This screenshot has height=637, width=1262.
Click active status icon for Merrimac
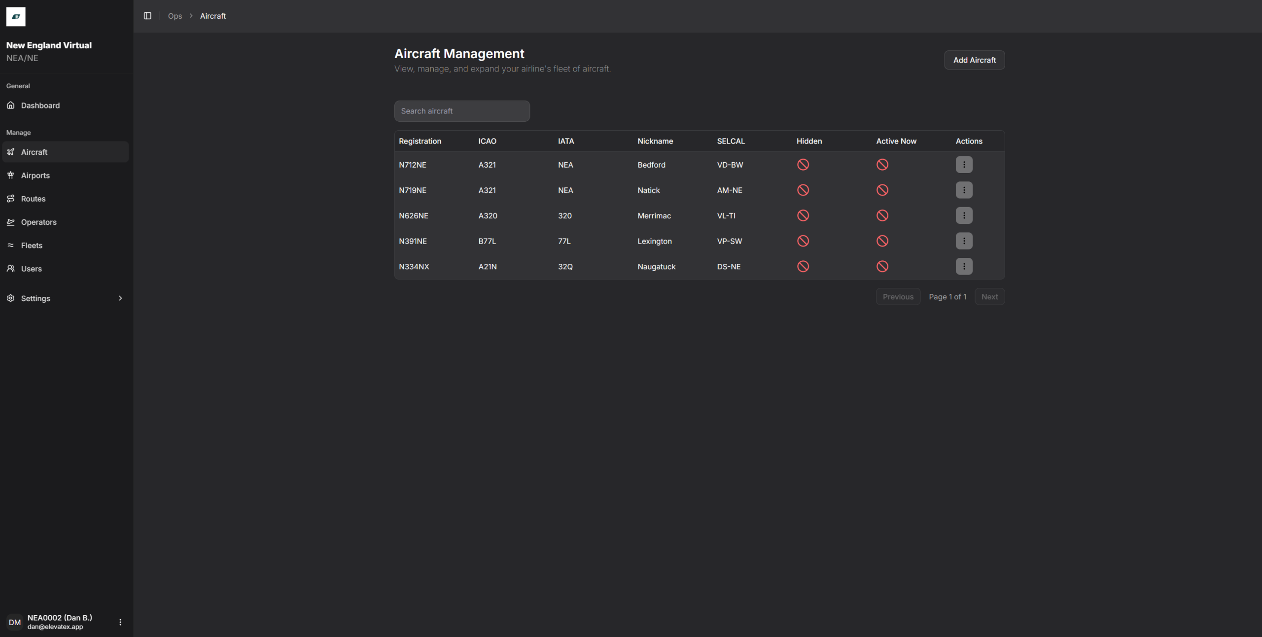click(x=882, y=215)
